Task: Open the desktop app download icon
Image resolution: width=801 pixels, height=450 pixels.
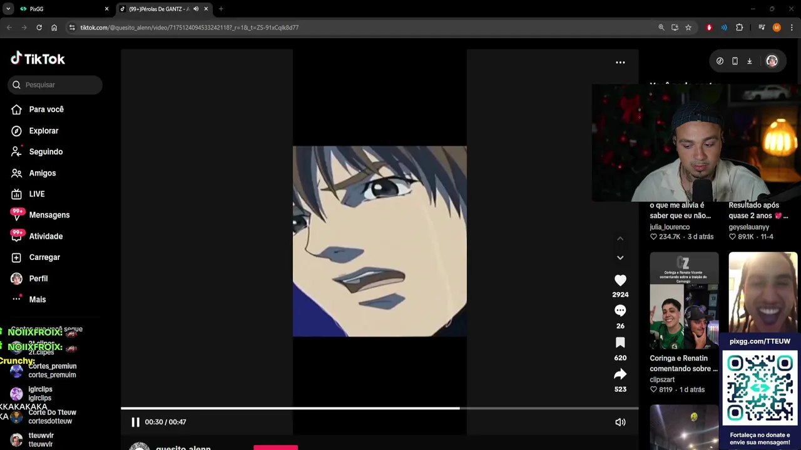Action: [749, 61]
